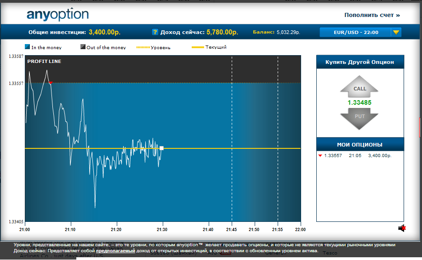Image resolution: width=422 pixels, height=260 pixels.
Task: Click the total investments value 3,400.00р.
Action: [104, 32]
